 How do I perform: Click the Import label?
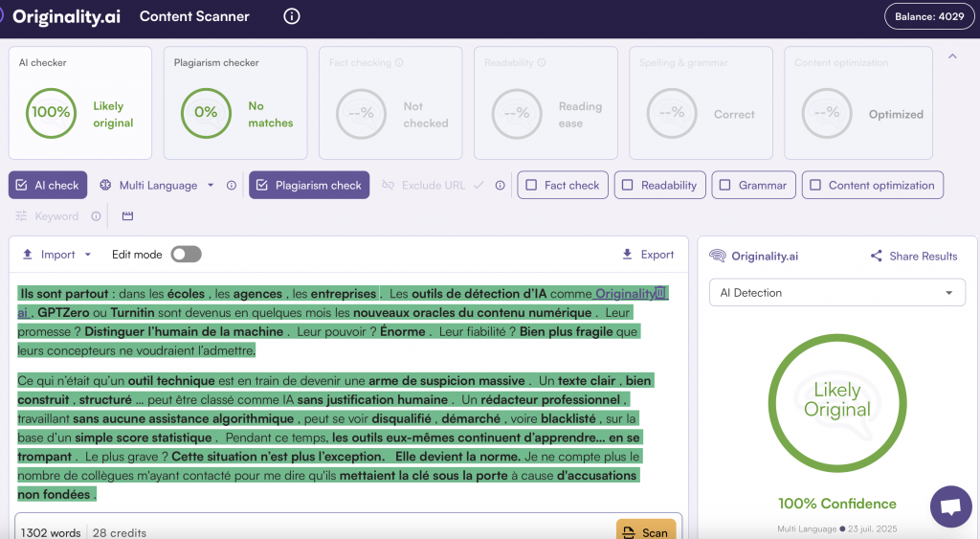57,255
